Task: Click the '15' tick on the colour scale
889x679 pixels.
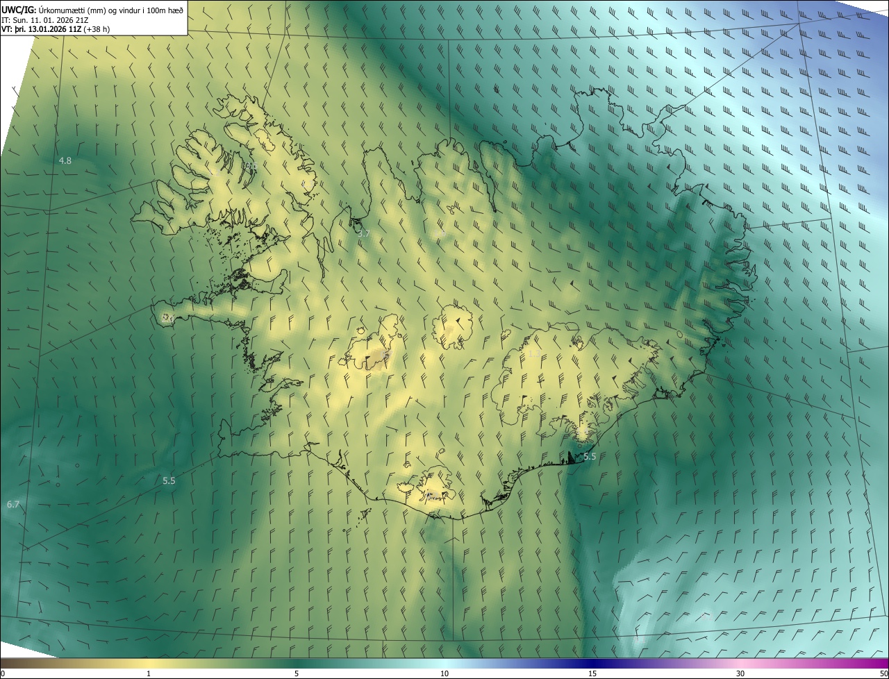Action: click(592, 674)
